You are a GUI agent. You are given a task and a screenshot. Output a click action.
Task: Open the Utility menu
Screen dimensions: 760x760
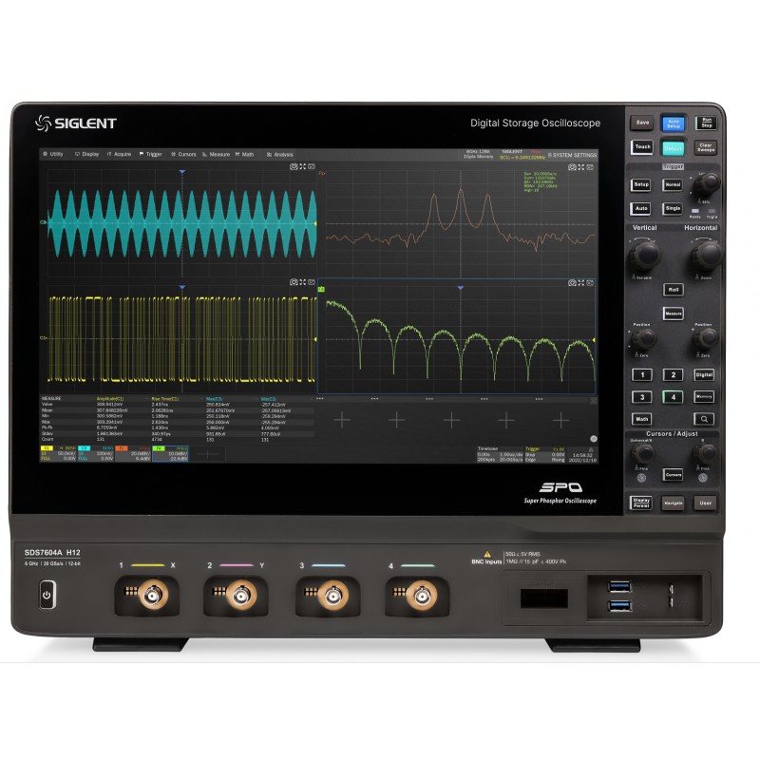[x=53, y=154]
